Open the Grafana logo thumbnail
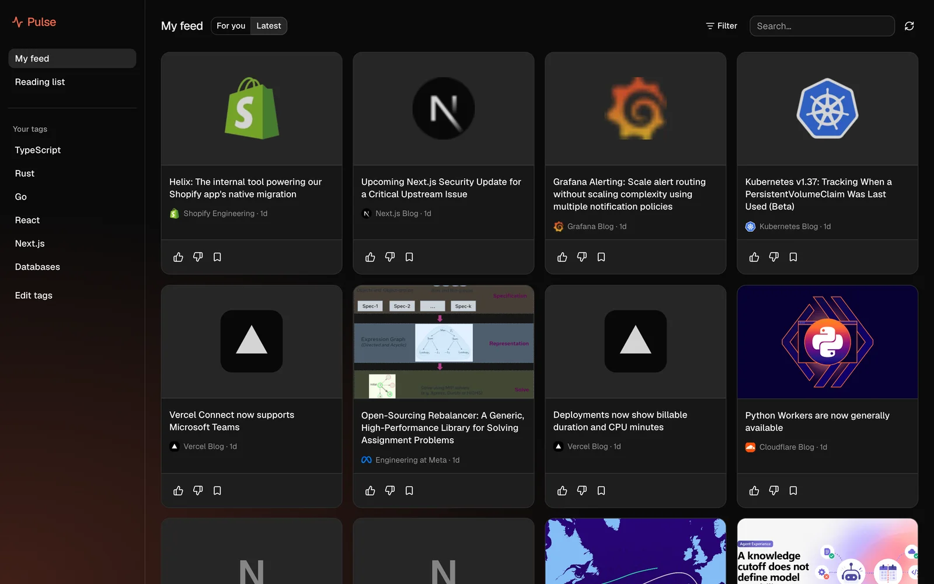934x584 pixels. [x=636, y=109]
